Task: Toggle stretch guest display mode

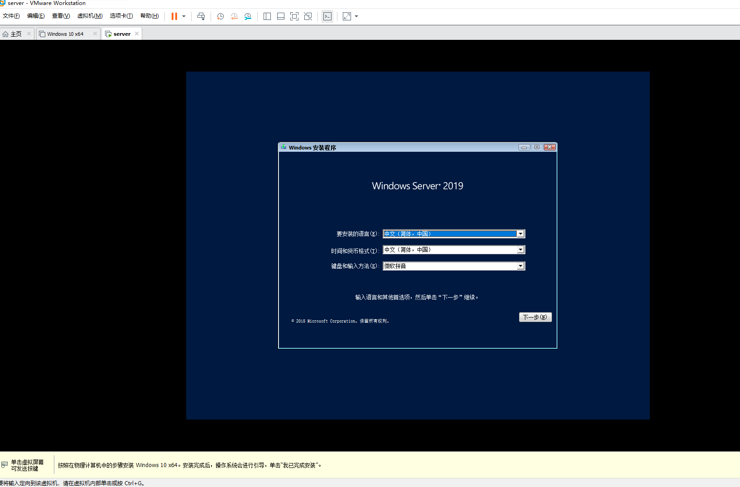Action: pos(346,16)
